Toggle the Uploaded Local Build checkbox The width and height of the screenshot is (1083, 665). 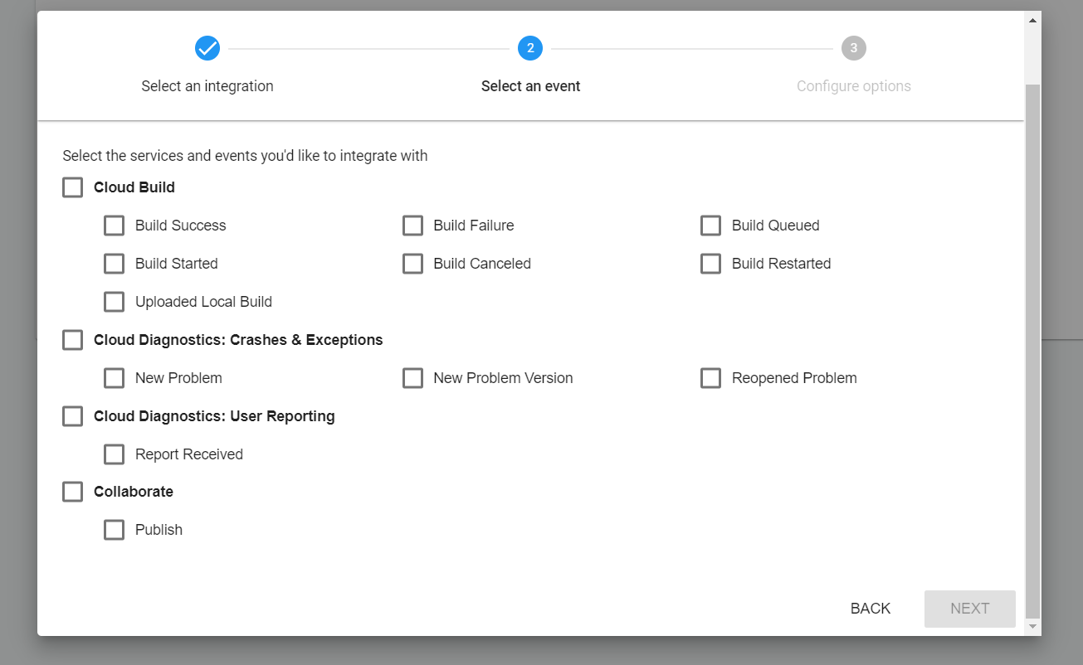[115, 302]
